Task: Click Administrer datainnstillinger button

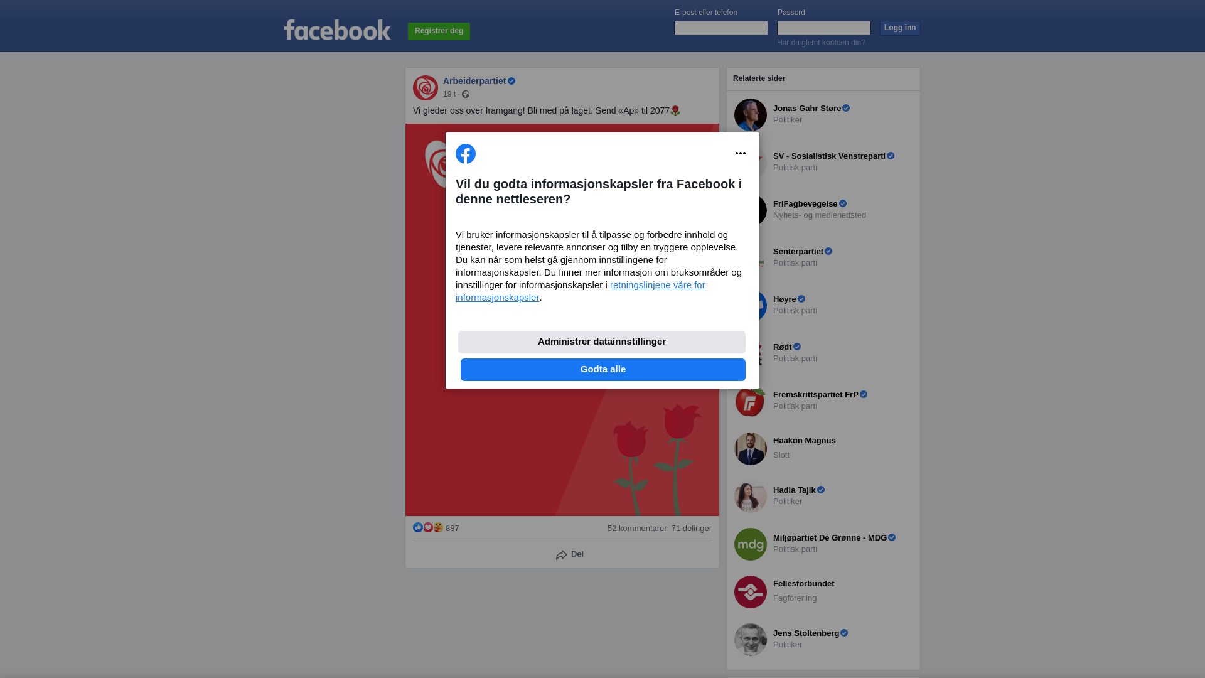Action: coord(602,342)
